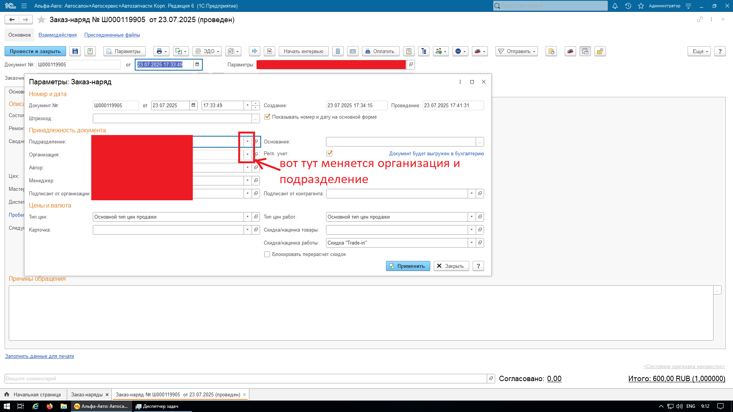The width and height of the screenshot is (733, 412).
Task: Click the chart report icon in toolbar
Action: (270, 51)
